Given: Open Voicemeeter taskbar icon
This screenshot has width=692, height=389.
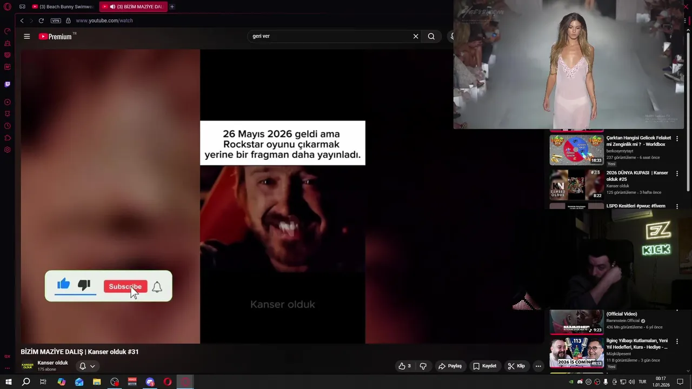Looking at the screenshot, I should point(132,382).
